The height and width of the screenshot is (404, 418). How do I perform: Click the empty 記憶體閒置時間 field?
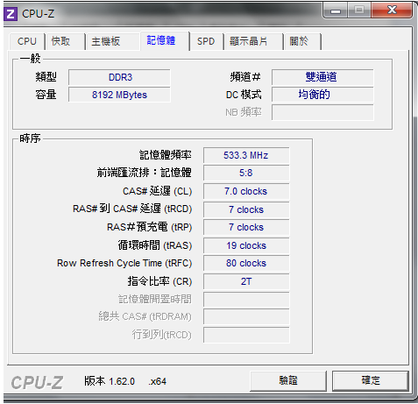pos(246,300)
